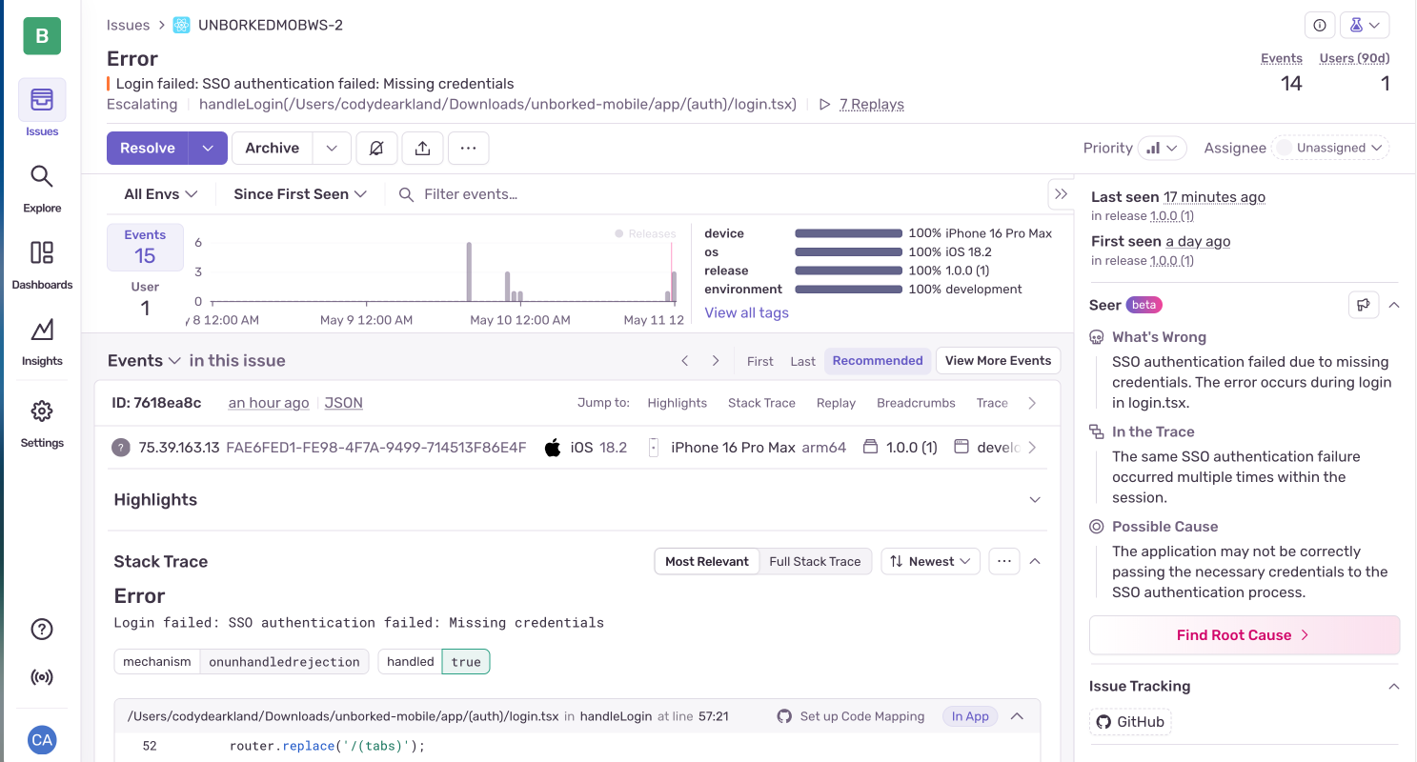Image resolution: width=1417 pixels, height=762 pixels.
Task: Open Dashboards in the sidebar
Action: [42, 265]
